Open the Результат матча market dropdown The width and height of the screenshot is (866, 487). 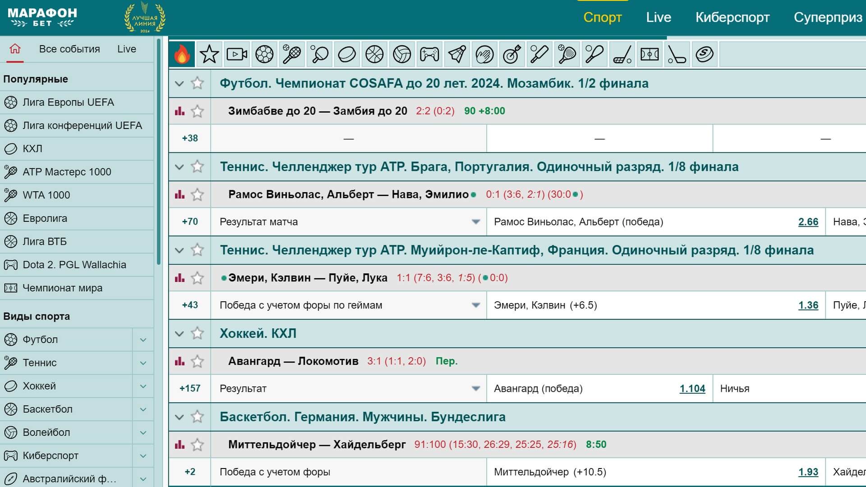475,222
